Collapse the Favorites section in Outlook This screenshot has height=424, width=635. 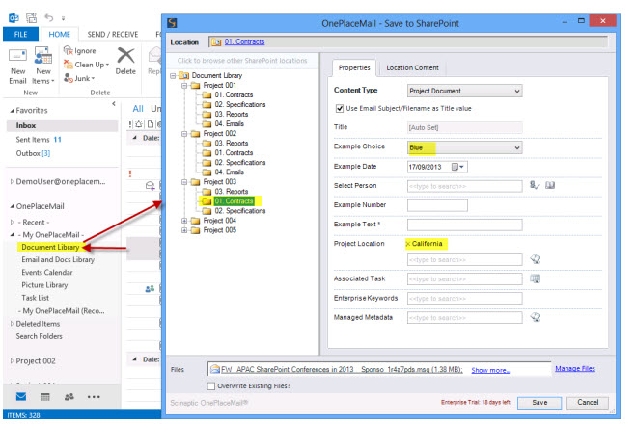12,111
